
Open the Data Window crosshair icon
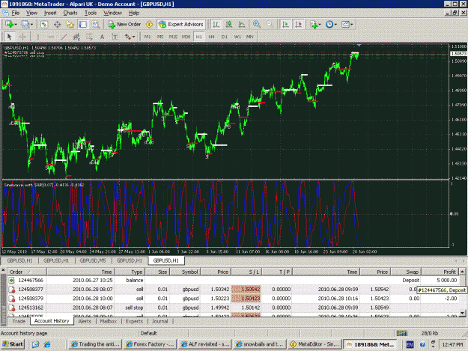pos(57,25)
